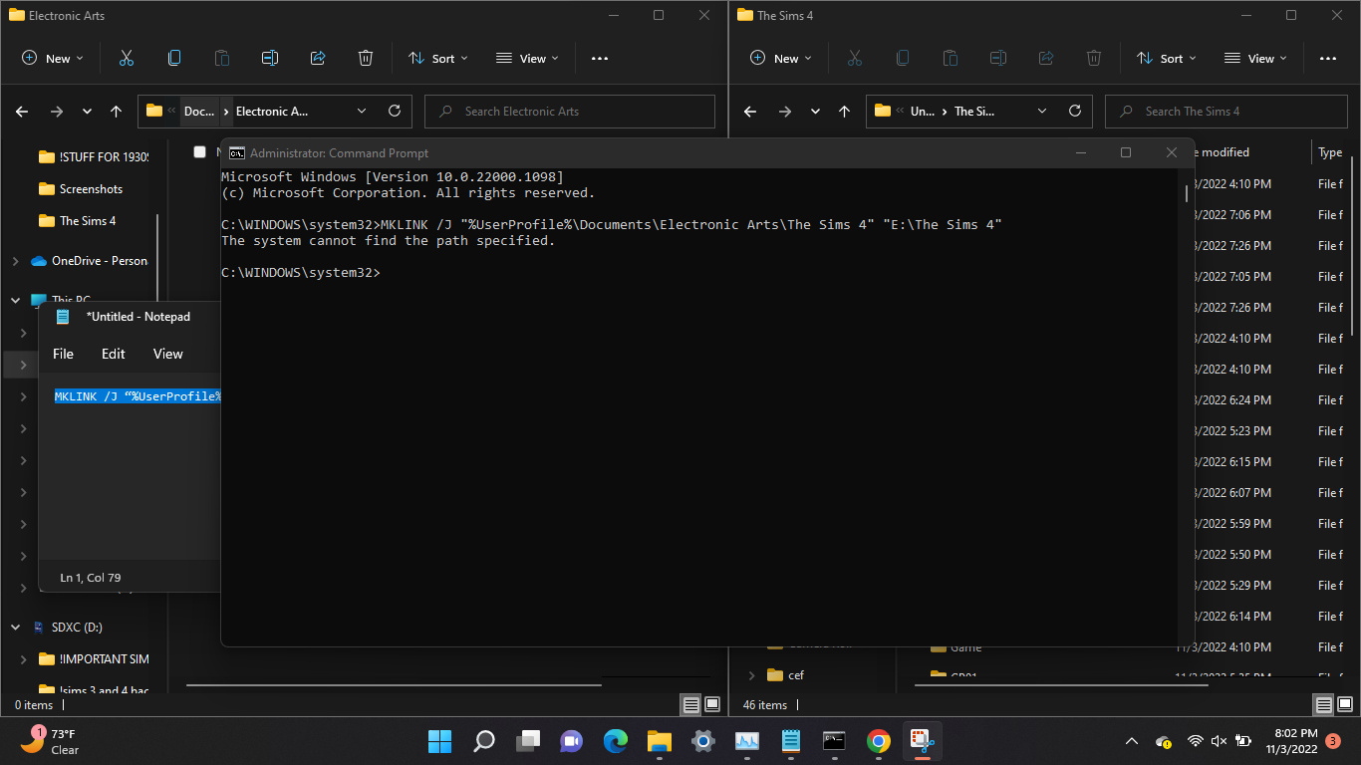This screenshot has width=1361, height=765.
Task: Open See more ellipsis in The Sims 4 window
Action: [1328, 59]
